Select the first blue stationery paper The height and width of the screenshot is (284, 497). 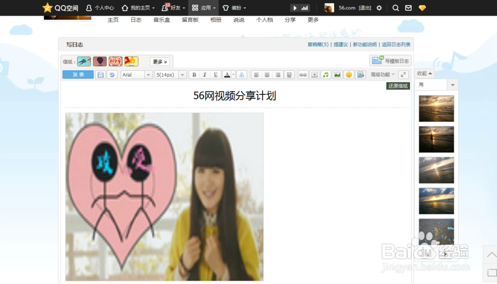coord(84,62)
